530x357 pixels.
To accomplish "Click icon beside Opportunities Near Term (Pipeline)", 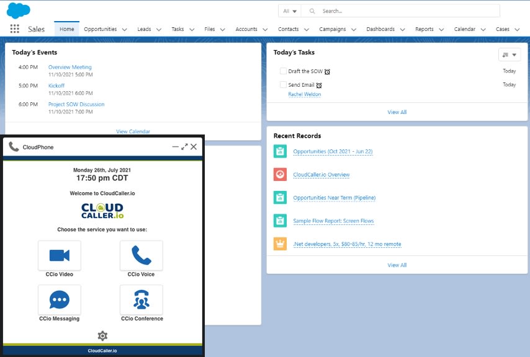I will [280, 198].
